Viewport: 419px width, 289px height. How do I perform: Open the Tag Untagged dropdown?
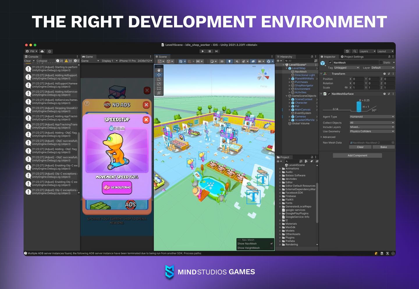(347, 68)
